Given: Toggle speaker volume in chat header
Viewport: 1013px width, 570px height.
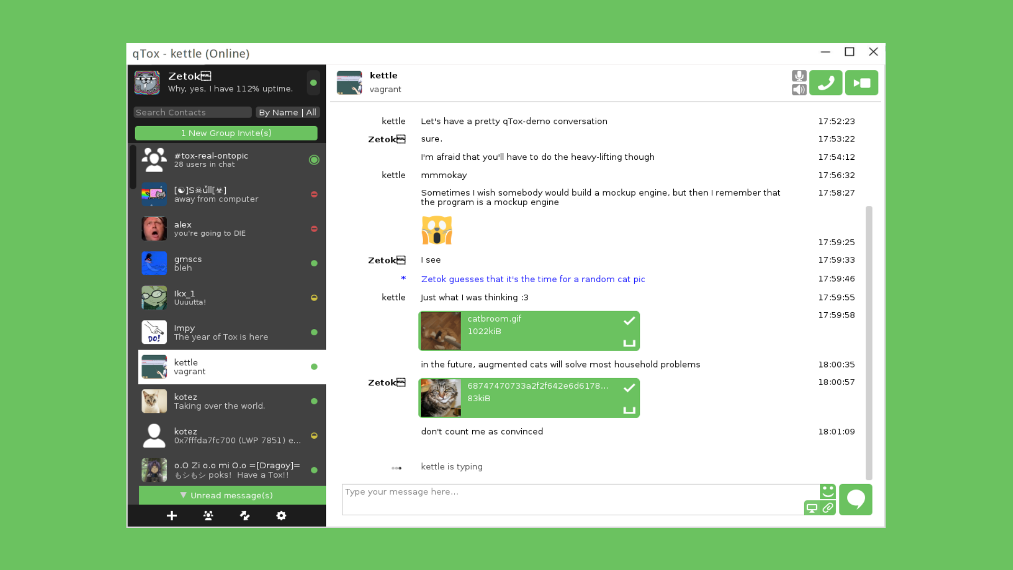Looking at the screenshot, I should [x=799, y=90].
